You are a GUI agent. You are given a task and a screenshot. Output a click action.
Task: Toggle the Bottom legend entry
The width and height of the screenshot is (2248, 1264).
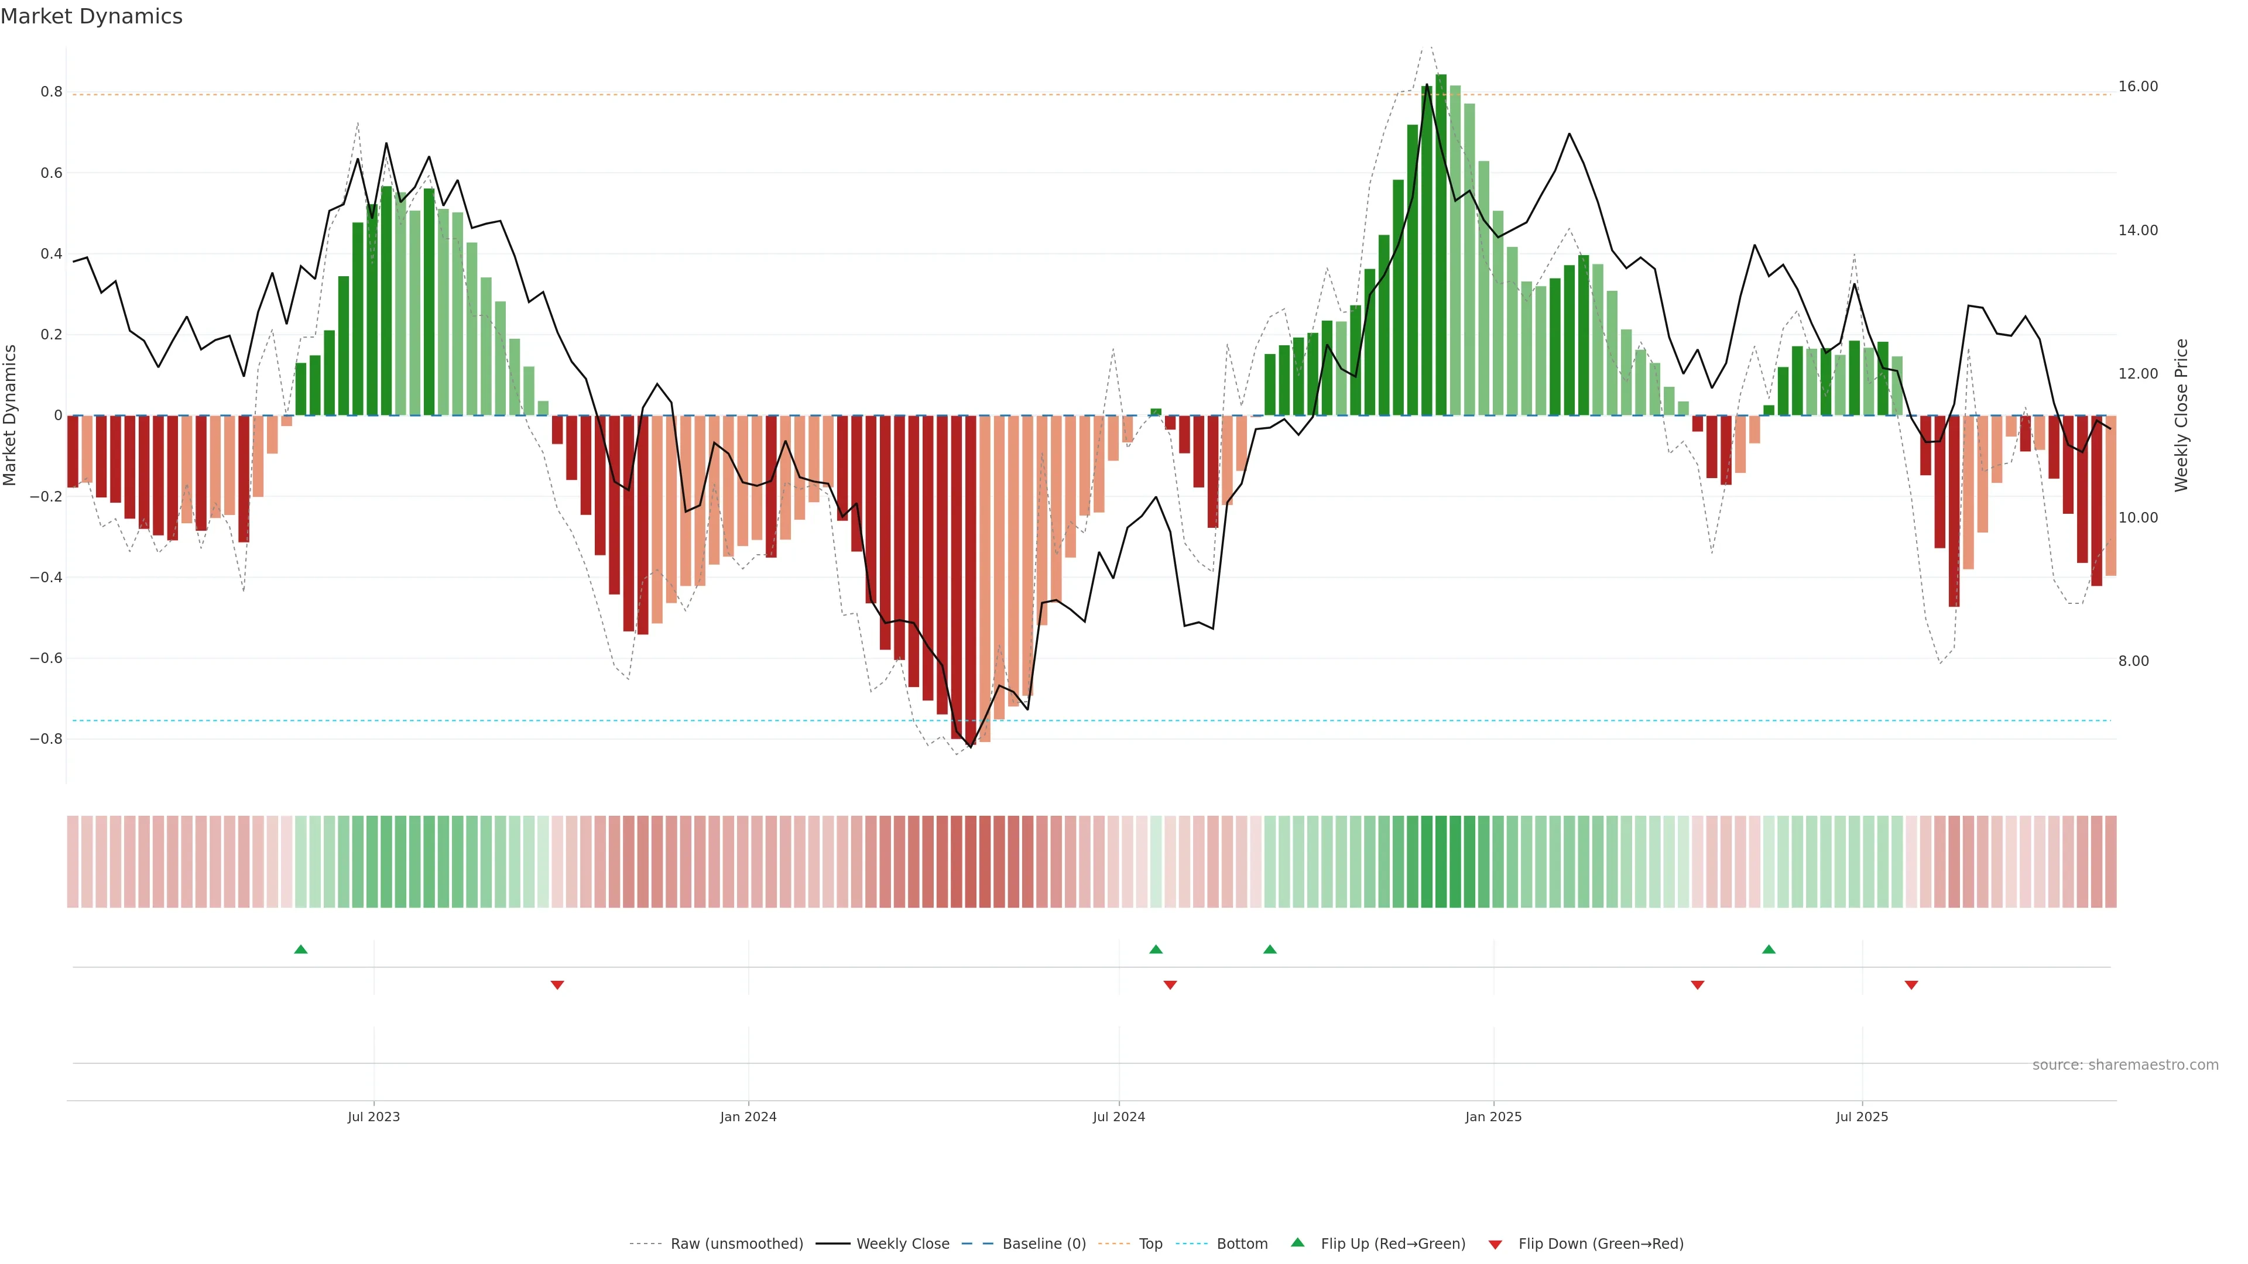coord(1242,1244)
